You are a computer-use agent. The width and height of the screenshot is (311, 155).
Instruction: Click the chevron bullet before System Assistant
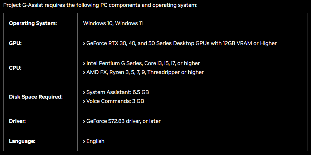pos(84,92)
